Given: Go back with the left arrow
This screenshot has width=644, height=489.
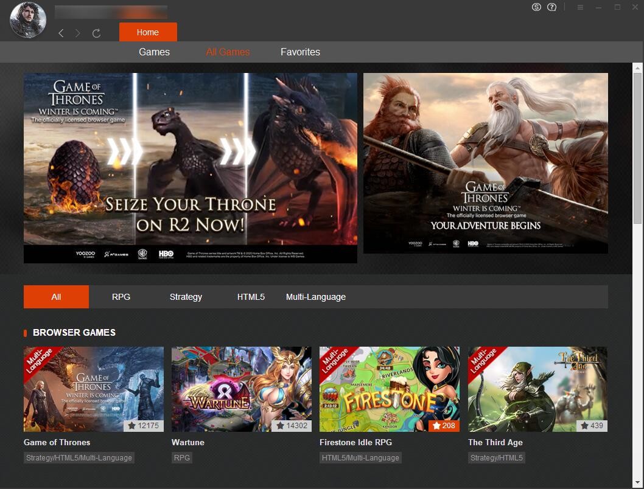Looking at the screenshot, I should [x=61, y=33].
